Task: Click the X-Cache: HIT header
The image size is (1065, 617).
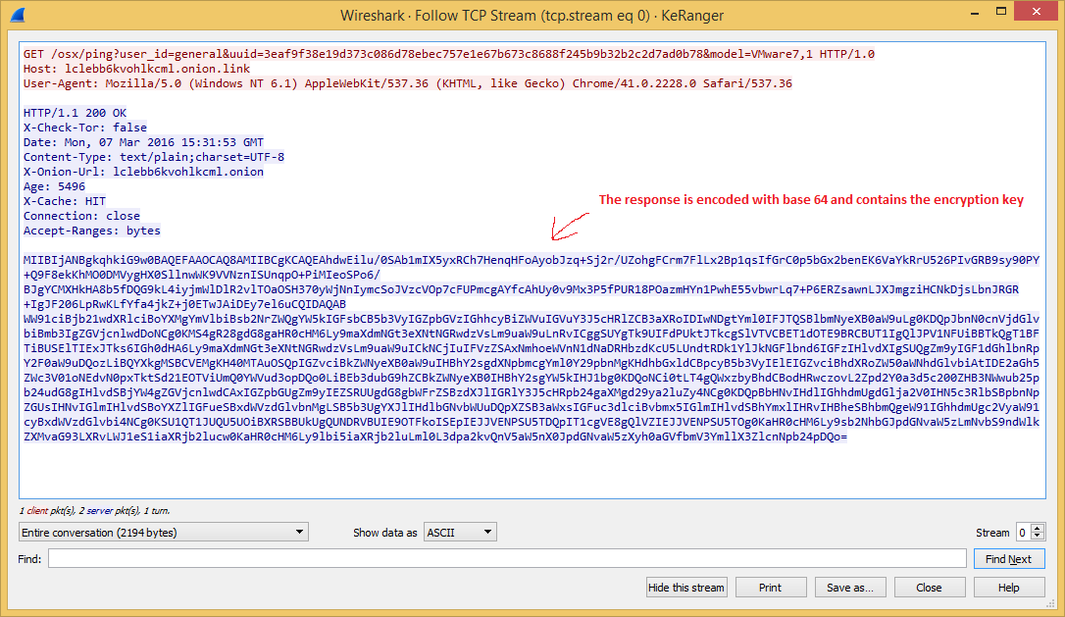Action: (65, 201)
